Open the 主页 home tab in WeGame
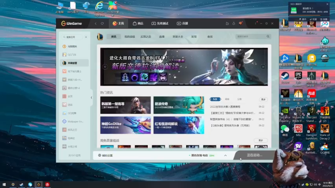The width and height of the screenshot is (335, 188). 119,23
